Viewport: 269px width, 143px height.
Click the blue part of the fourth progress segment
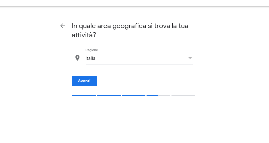tap(152, 95)
